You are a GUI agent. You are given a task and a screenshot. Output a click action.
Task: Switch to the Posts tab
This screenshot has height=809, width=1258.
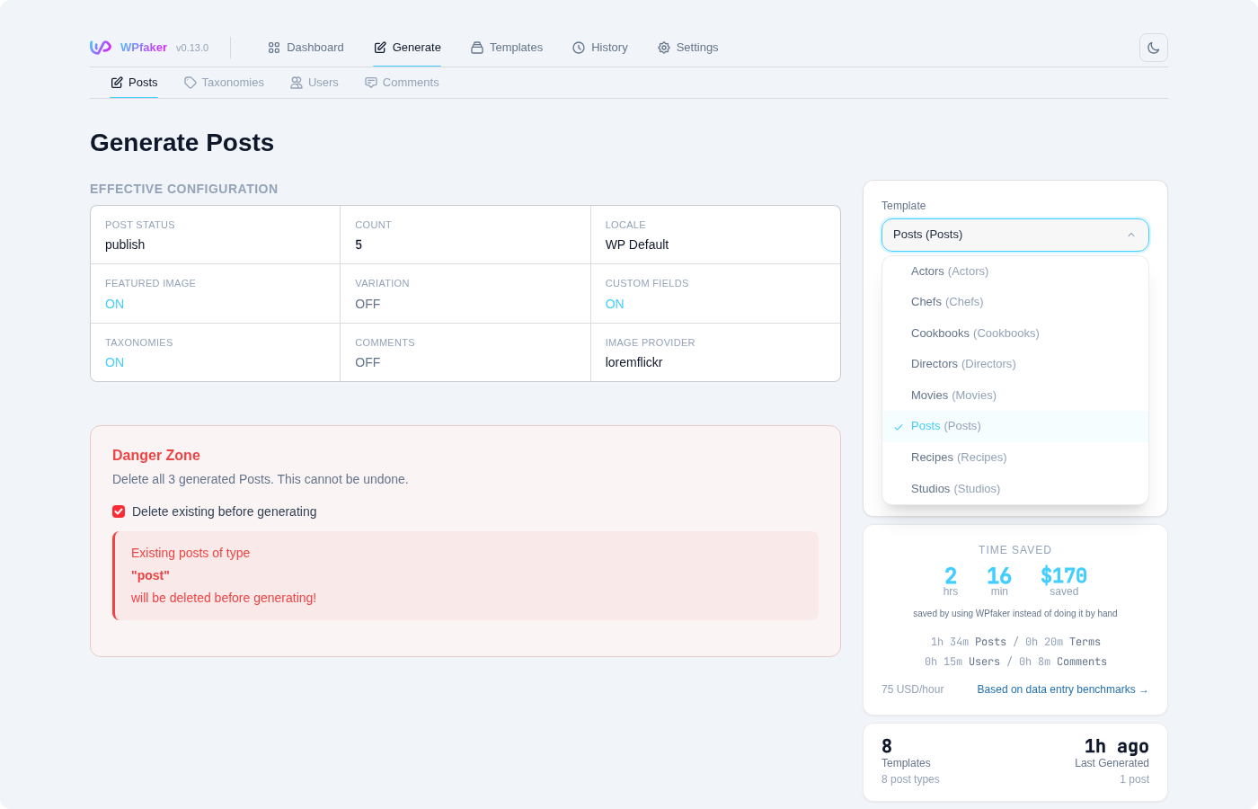(134, 82)
